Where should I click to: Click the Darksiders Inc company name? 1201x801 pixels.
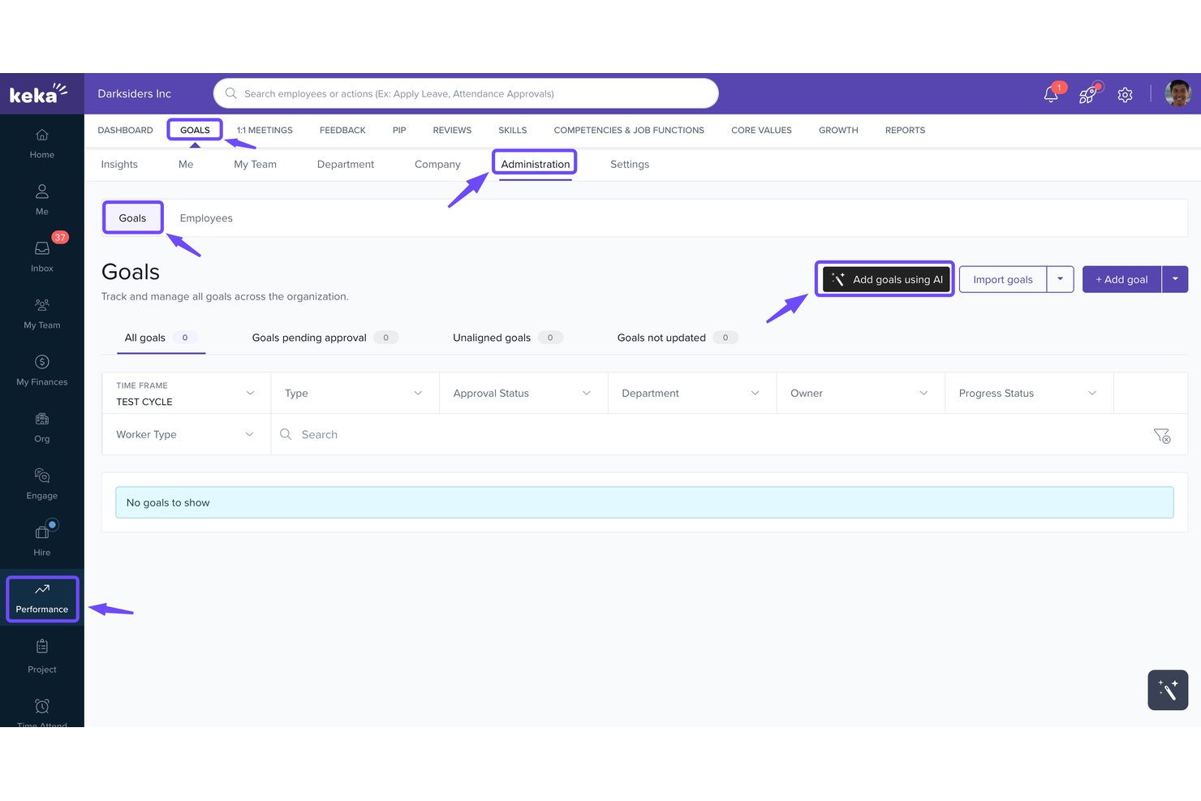coord(135,94)
